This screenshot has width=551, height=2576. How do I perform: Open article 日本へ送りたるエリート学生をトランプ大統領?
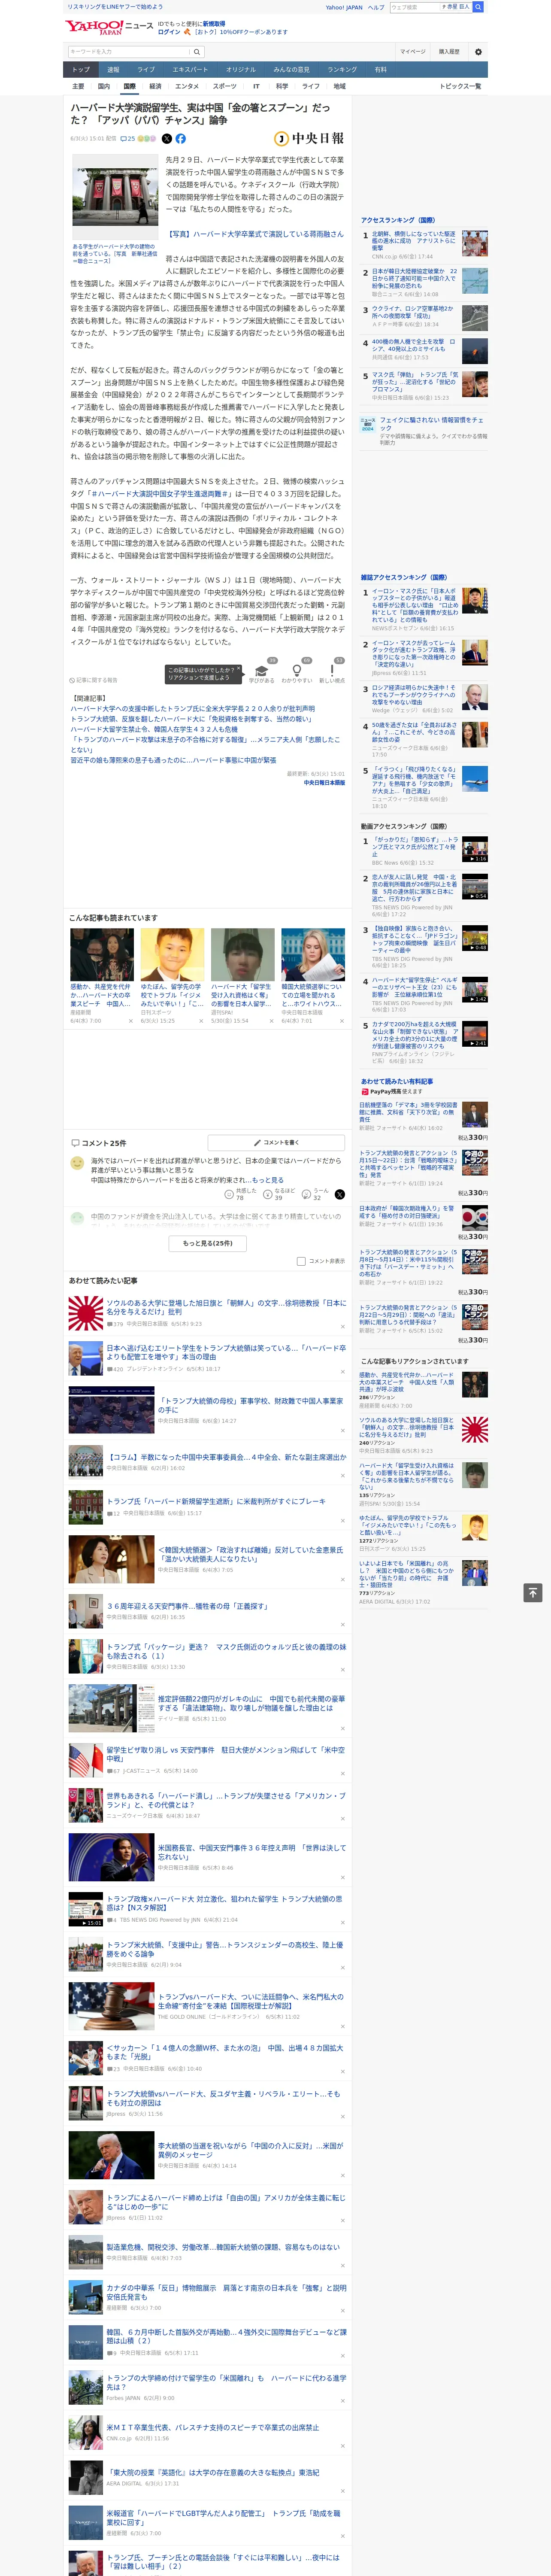pyautogui.click(x=226, y=1352)
